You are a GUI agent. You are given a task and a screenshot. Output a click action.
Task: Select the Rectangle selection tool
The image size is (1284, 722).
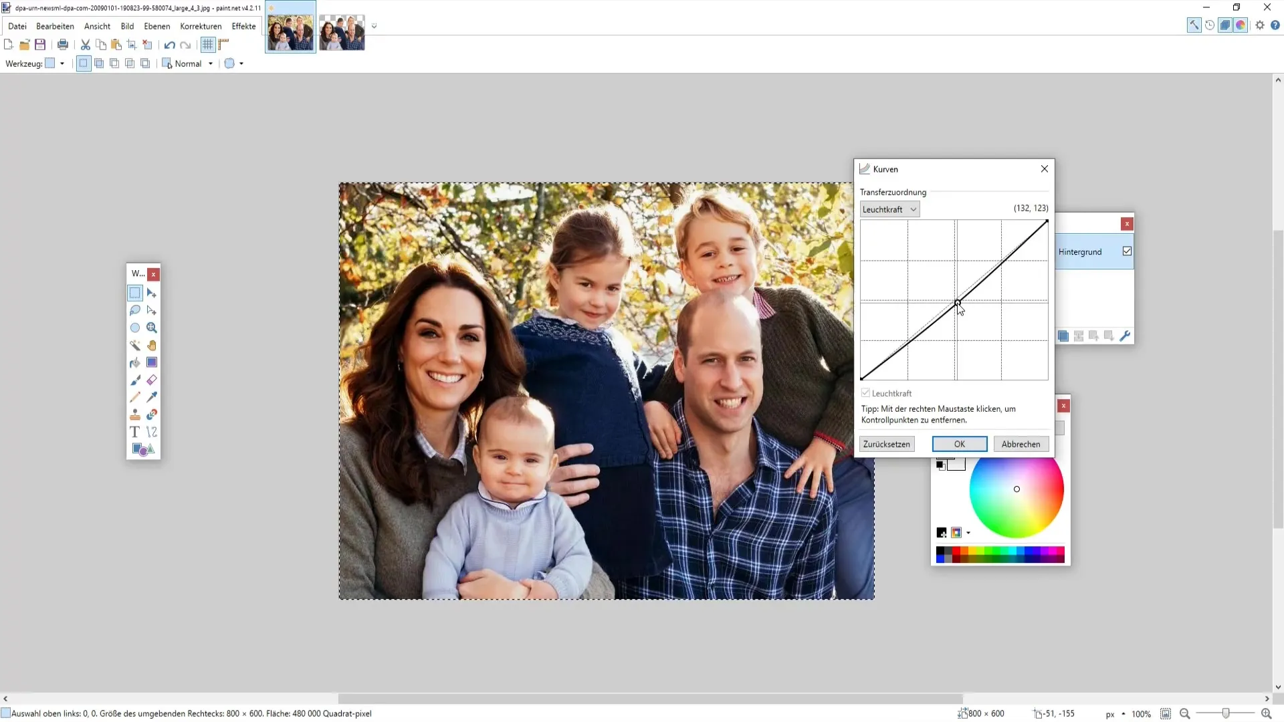click(x=135, y=293)
